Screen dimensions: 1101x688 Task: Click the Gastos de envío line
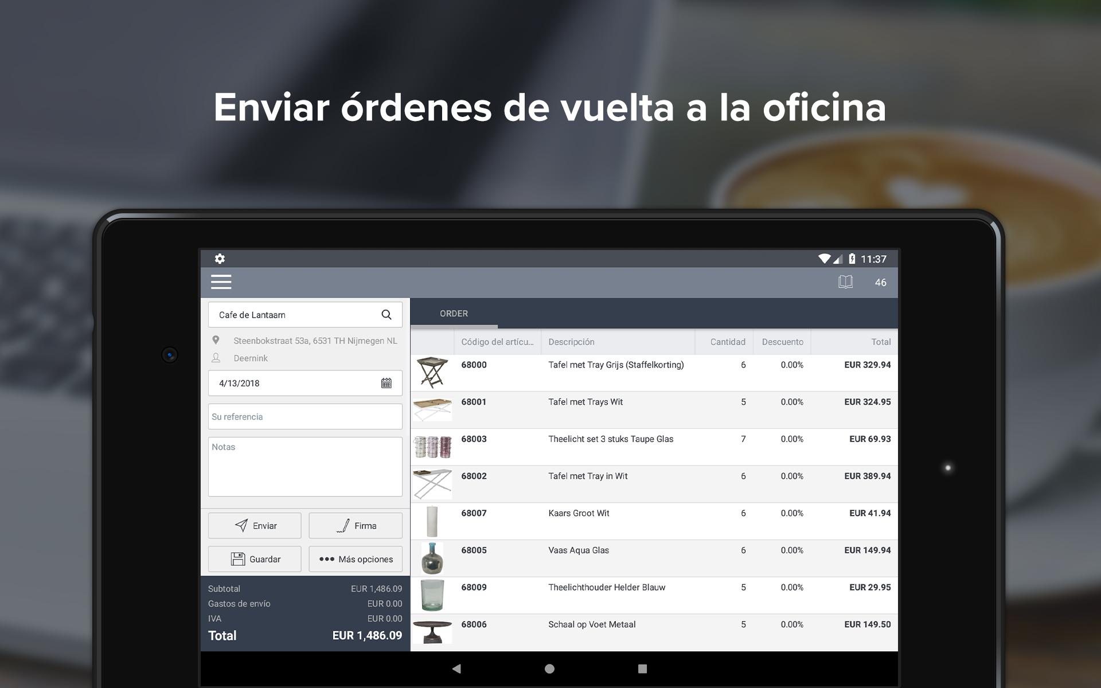point(305,604)
